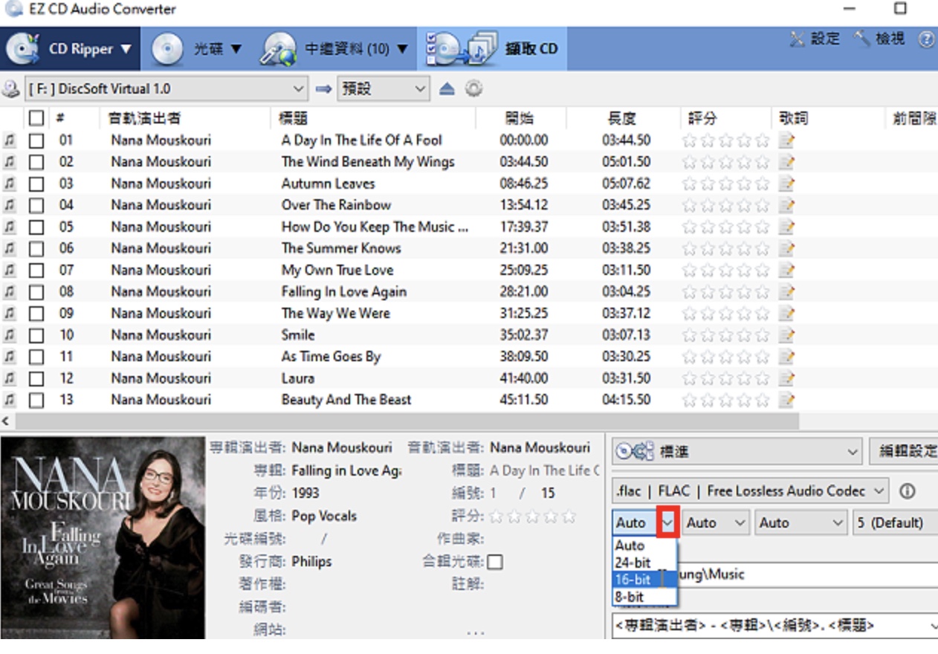Click the CD drive icon beside drive list
The image size is (938, 654).
[11, 89]
